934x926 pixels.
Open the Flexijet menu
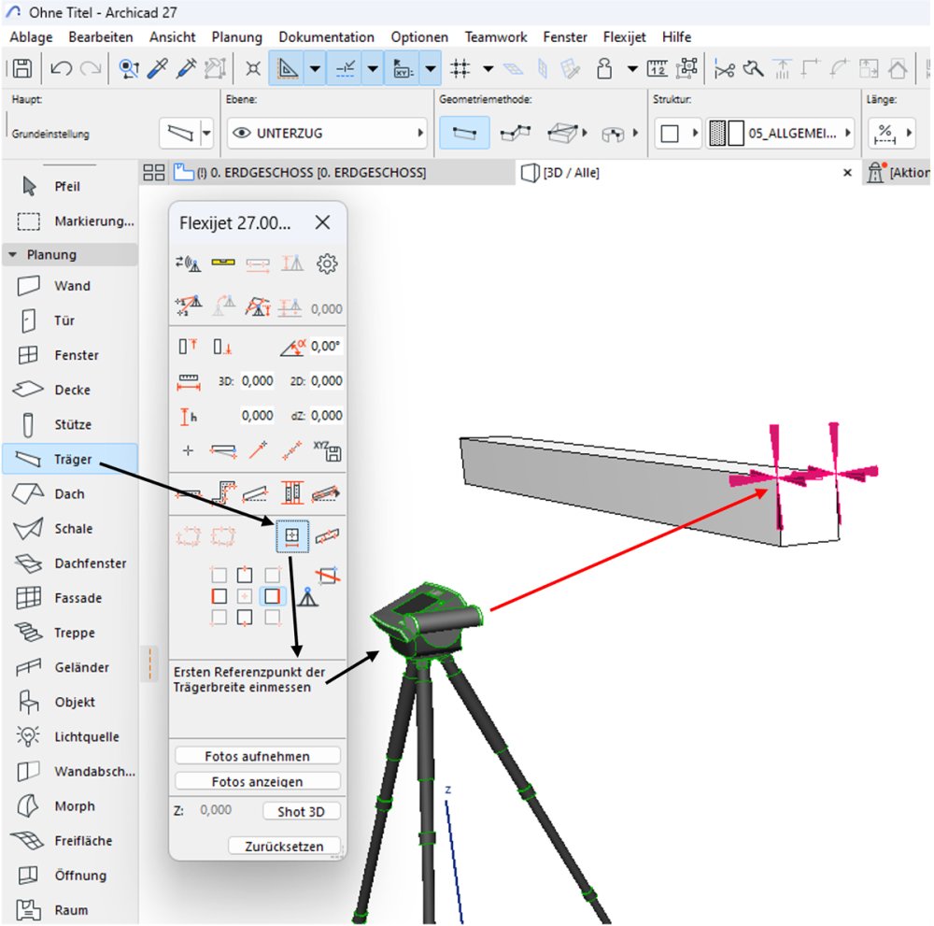pyautogui.click(x=624, y=37)
